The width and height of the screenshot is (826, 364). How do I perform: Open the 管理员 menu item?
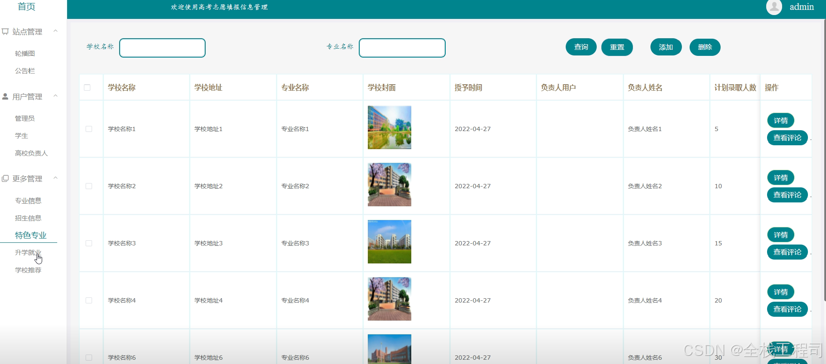[x=25, y=118]
